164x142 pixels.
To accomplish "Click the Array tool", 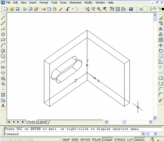I will point(161,40).
